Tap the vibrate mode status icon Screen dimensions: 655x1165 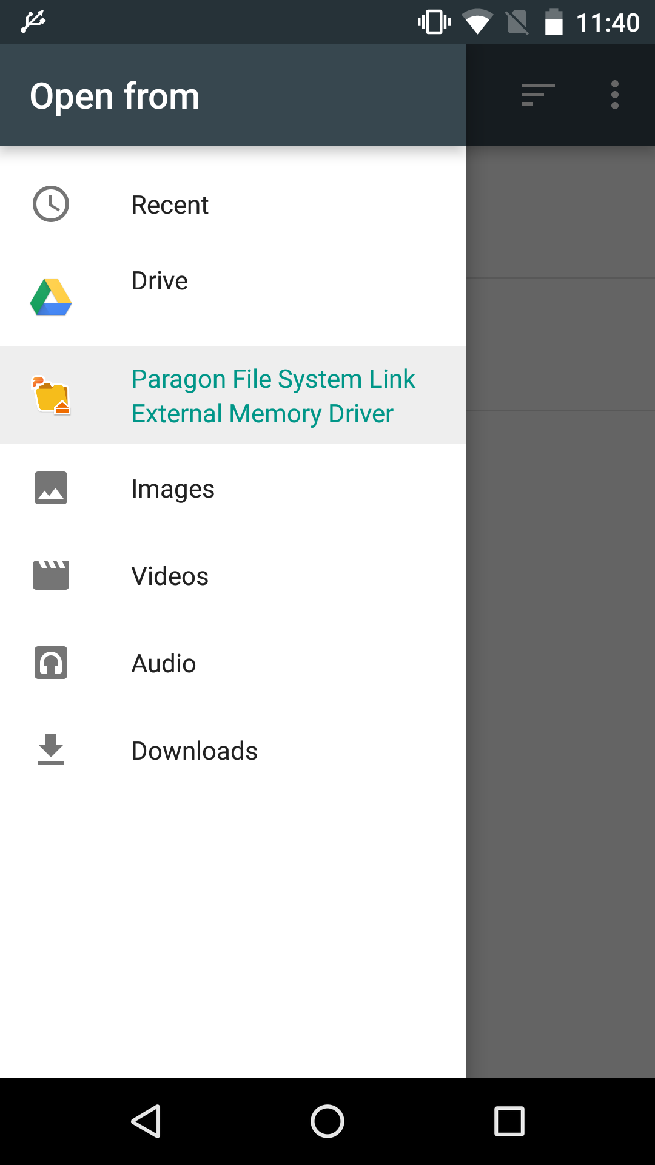pos(434,22)
